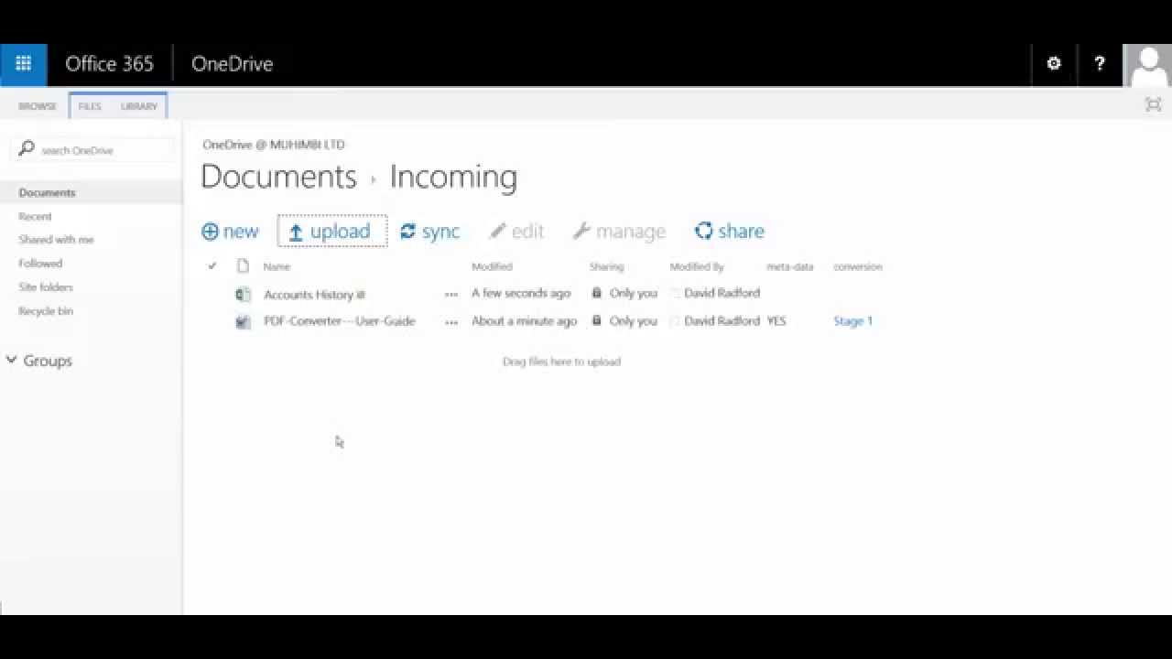1172x659 pixels.
Task: Sort by the Name column header
Action: [277, 267]
